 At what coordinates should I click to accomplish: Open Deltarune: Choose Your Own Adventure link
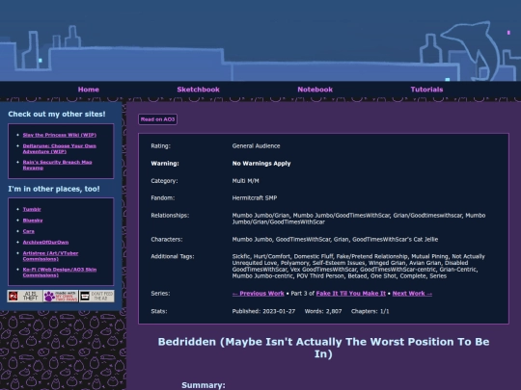tap(60, 148)
